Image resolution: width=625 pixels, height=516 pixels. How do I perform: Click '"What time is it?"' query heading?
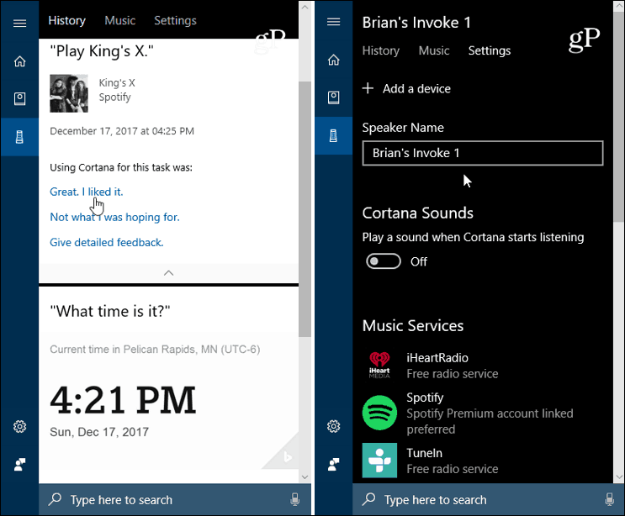coord(109,311)
